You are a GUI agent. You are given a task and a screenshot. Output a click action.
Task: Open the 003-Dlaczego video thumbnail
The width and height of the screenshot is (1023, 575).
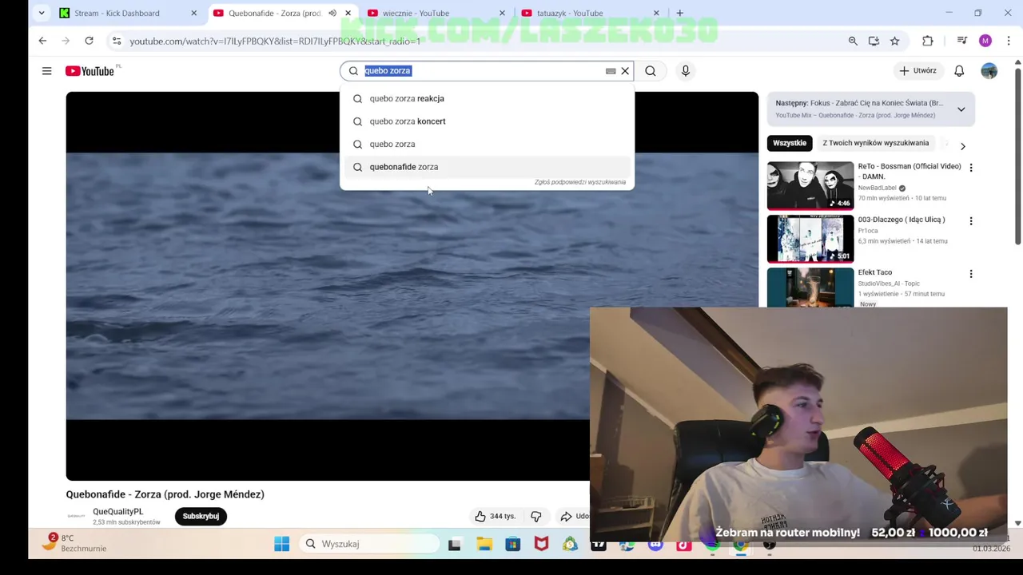pos(810,238)
